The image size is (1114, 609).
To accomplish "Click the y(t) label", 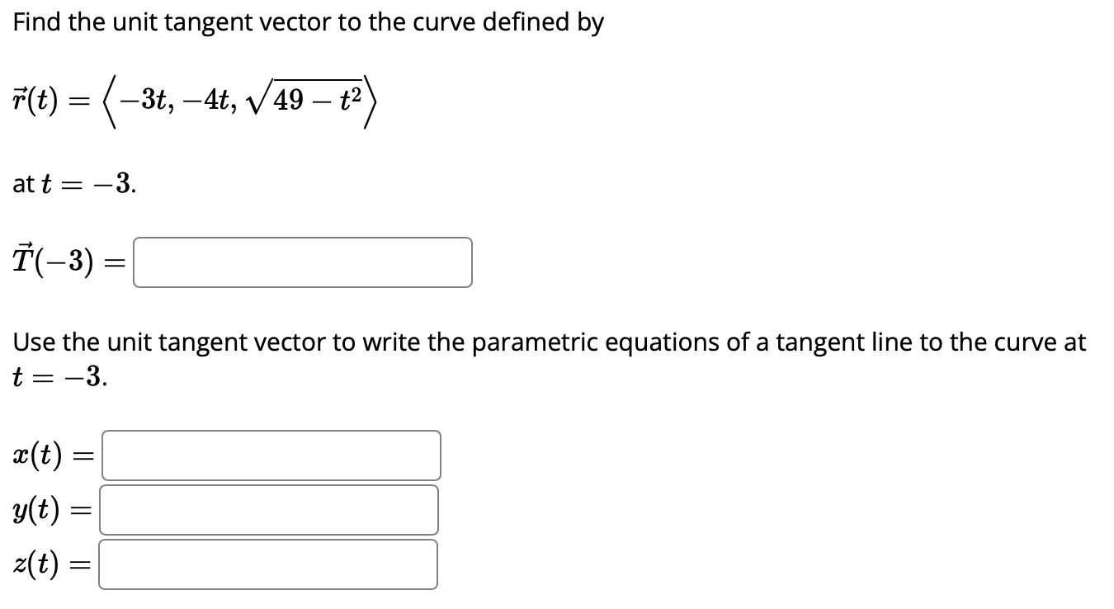I will click(x=35, y=510).
